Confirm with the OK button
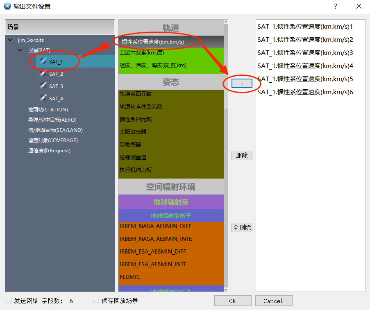 [233, 301]
